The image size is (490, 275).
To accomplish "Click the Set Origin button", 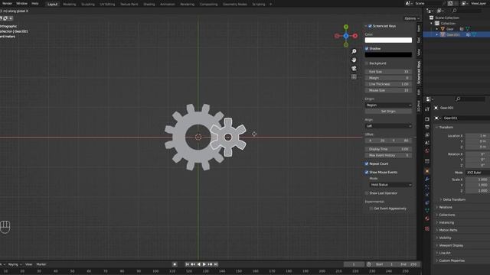I will [x=388, y=112].
